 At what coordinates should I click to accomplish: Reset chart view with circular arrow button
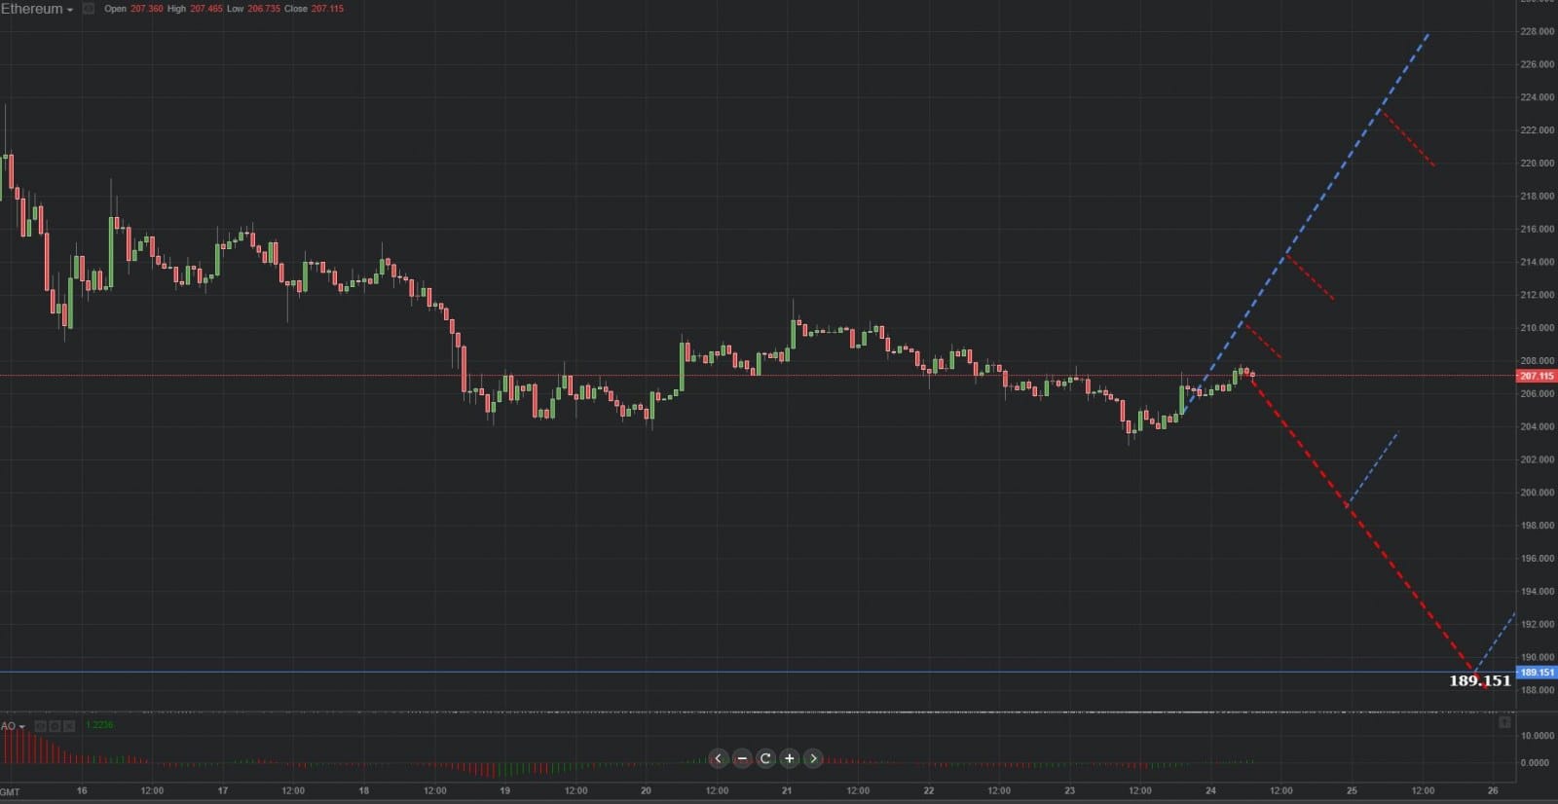765,758
